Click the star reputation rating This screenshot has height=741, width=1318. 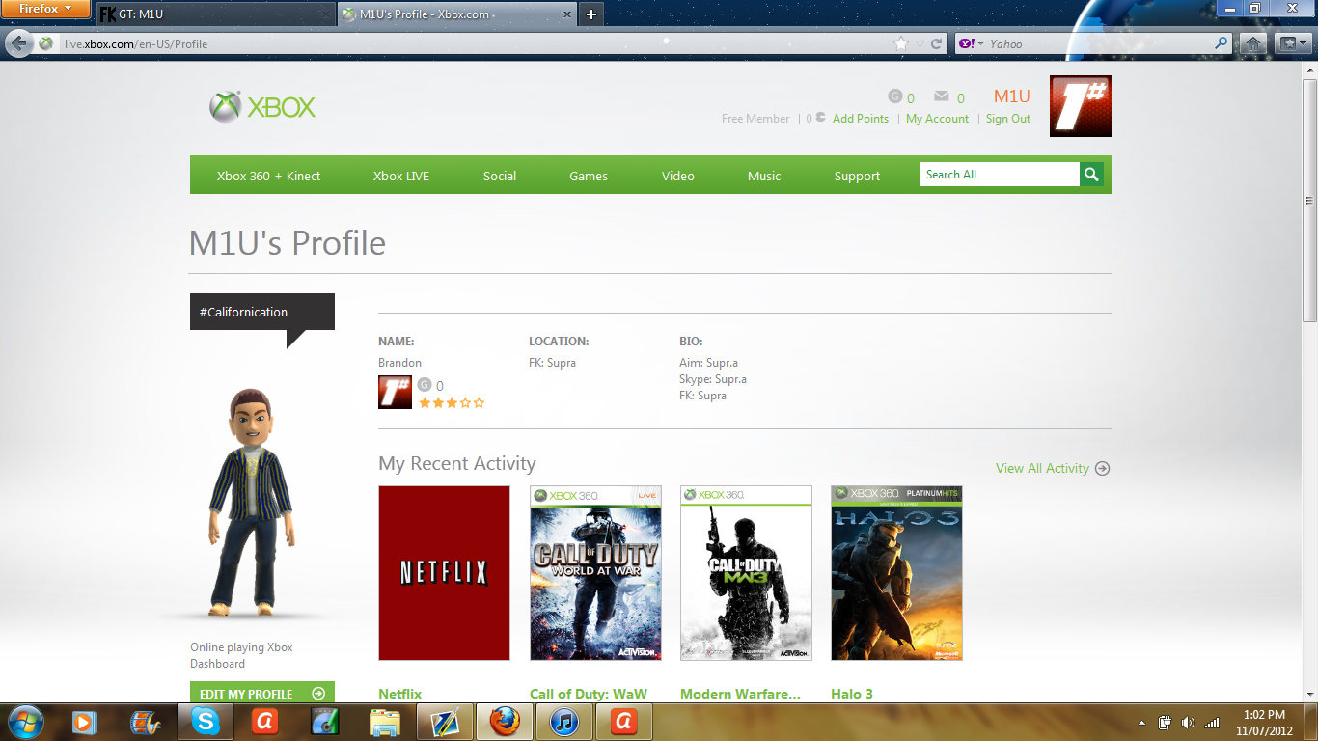[452, 402]
